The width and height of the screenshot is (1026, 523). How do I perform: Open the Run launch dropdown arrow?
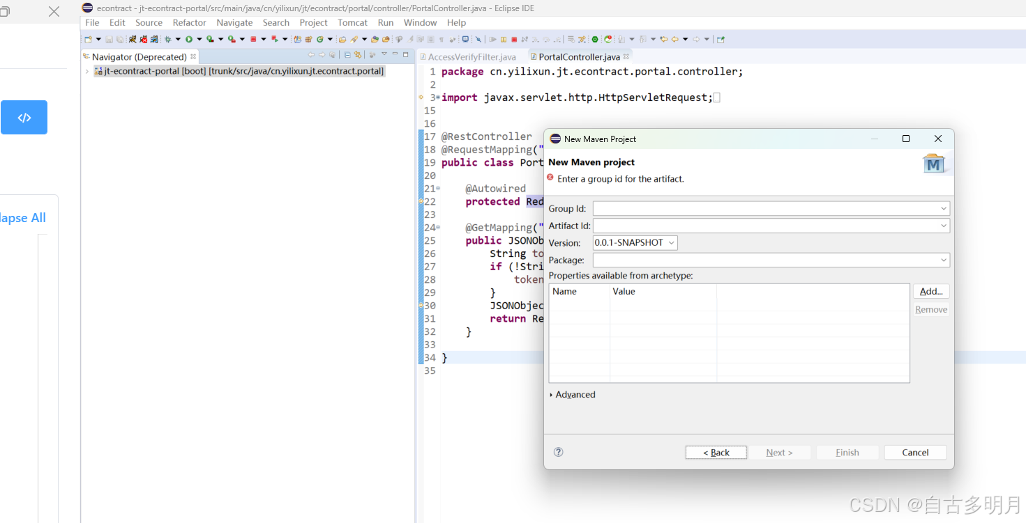pos(199,39)
